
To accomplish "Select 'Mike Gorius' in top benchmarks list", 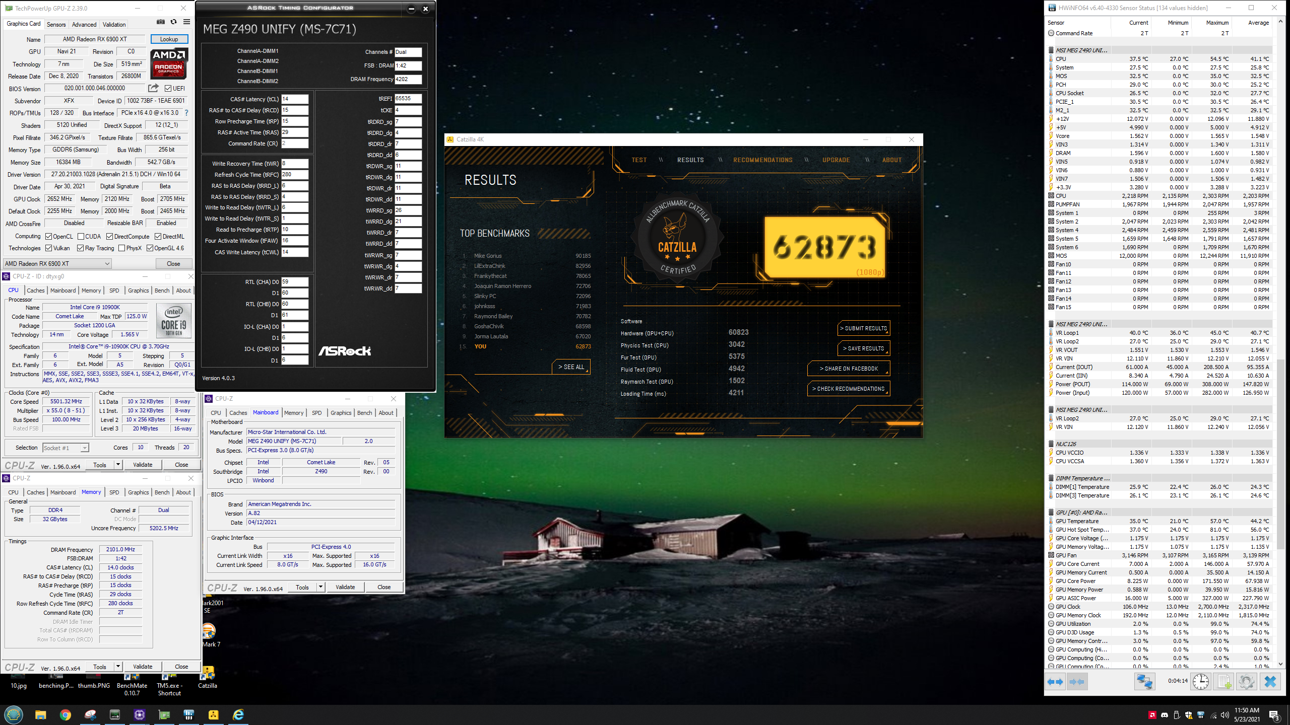I will (x=488, y=256).
